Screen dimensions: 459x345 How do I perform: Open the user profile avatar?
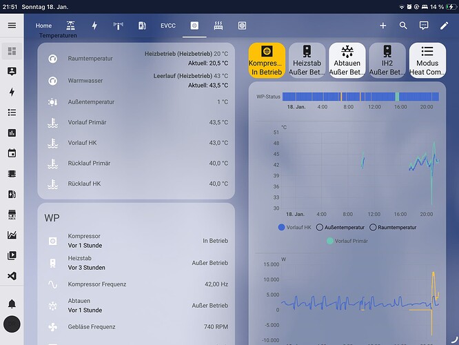tap(12, 324)
